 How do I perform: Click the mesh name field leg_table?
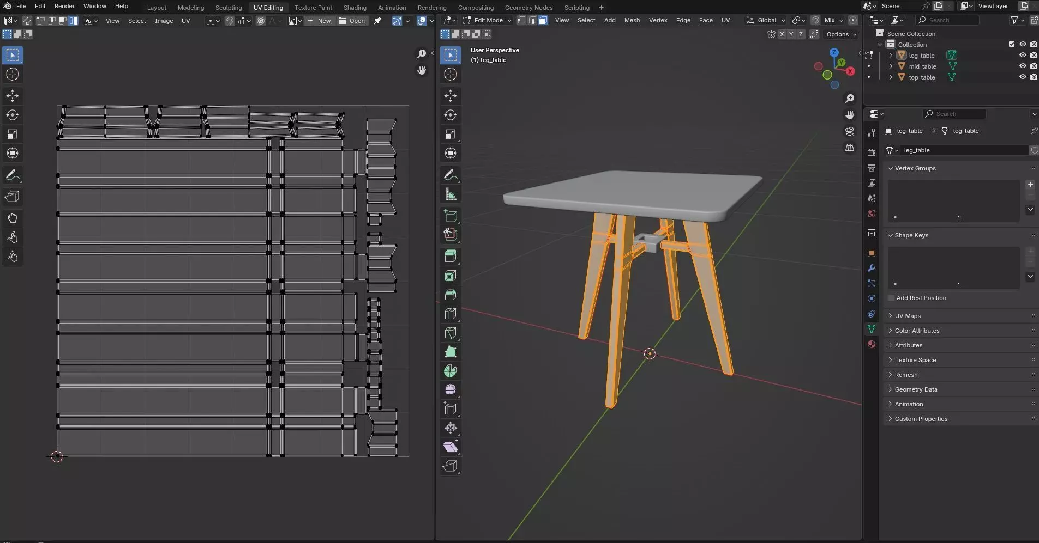coord(964,150)
